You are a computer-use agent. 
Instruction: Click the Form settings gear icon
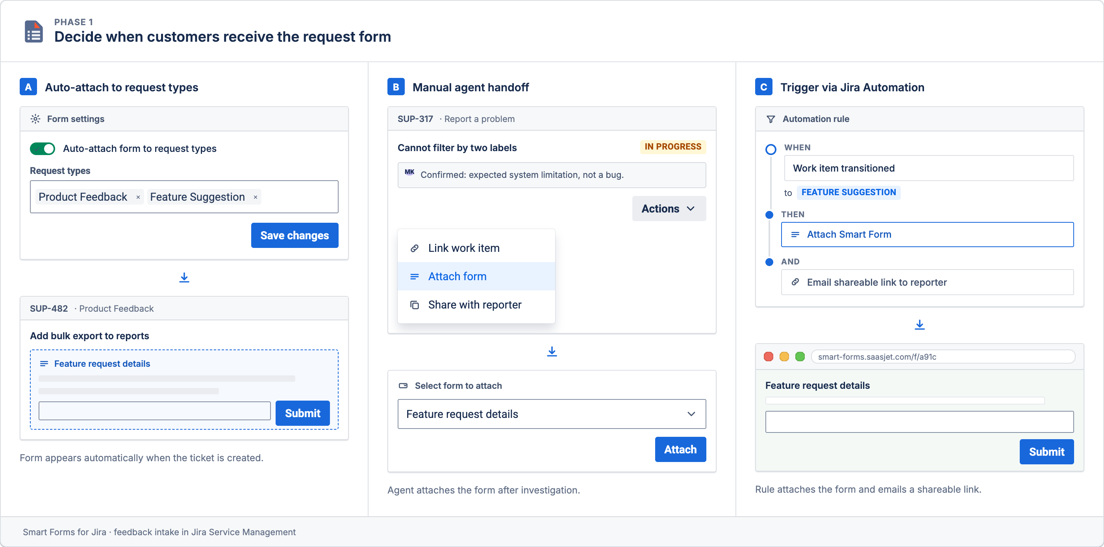coord(35,119)
